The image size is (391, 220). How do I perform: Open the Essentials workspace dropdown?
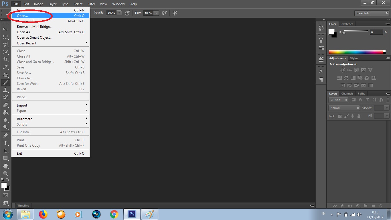372,13
